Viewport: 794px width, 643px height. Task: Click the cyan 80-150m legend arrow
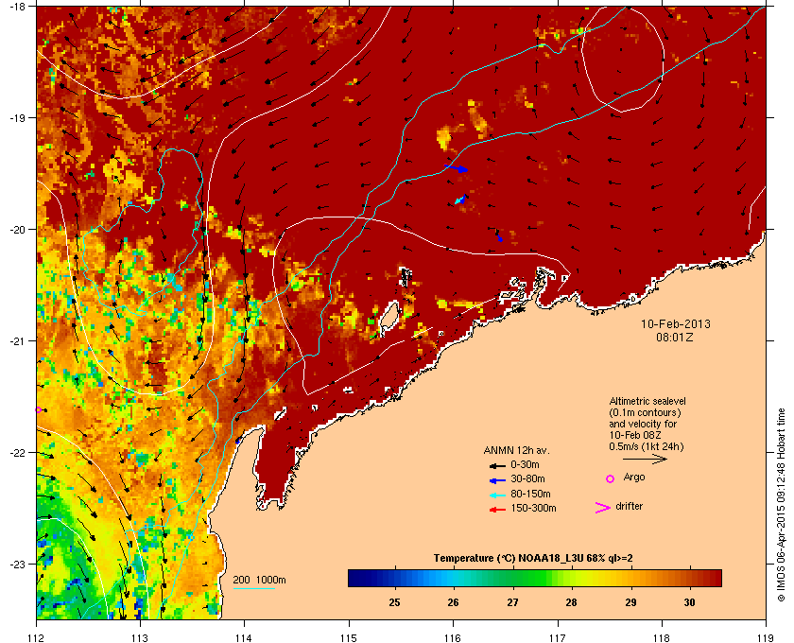click(x=497, y=495)
